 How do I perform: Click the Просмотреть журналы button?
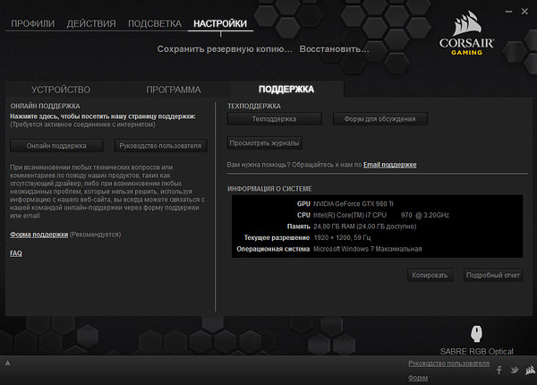pyautogui.click(x=264, y=142)
